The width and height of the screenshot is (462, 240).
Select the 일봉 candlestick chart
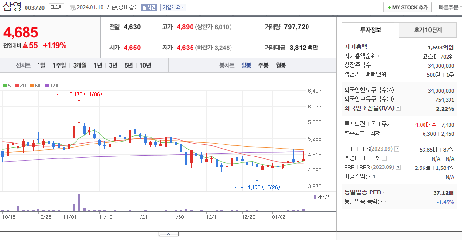(x=246, y=65)
